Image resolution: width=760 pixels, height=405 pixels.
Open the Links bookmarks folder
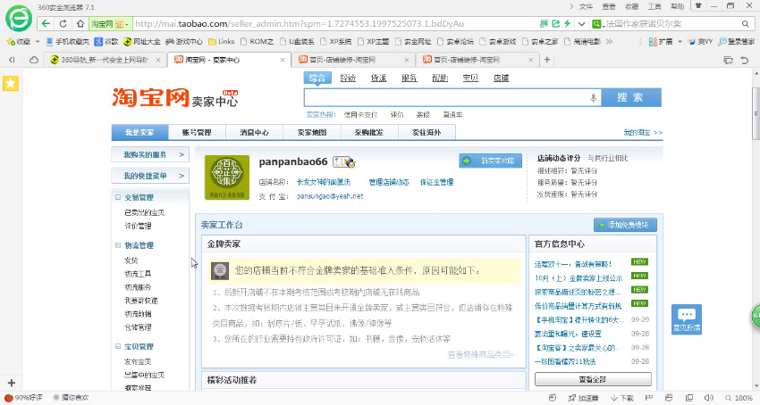(222, 42)
